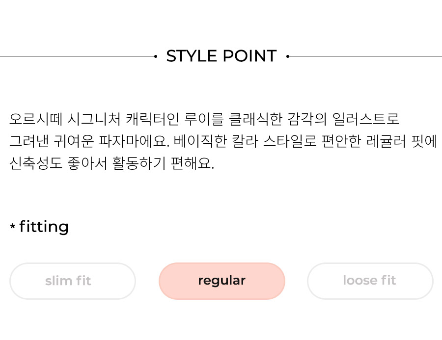Click the fitting label text
This screenshot has height=340, width=442.
[x=44, y=227]
